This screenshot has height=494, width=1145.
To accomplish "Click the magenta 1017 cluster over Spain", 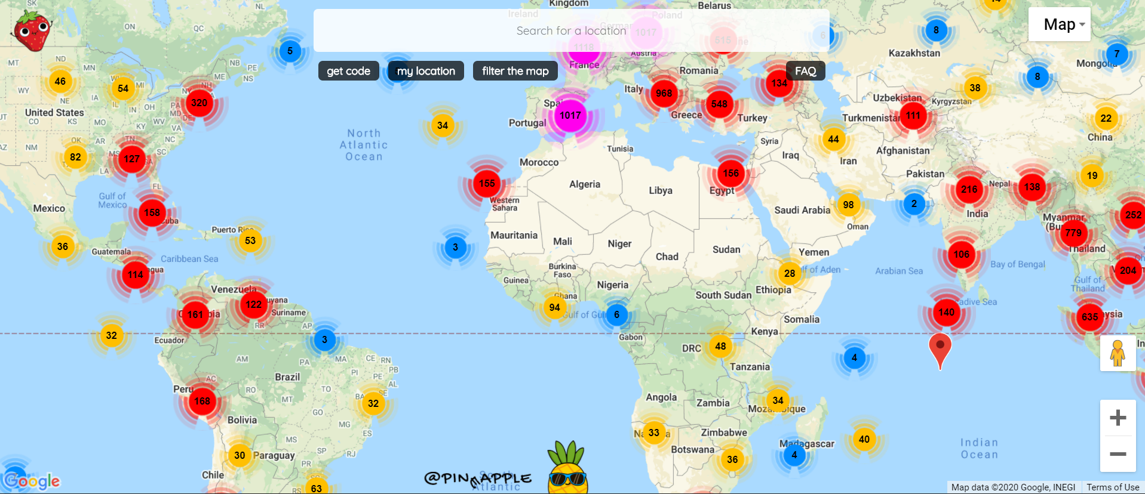I will tap(570, 115).
